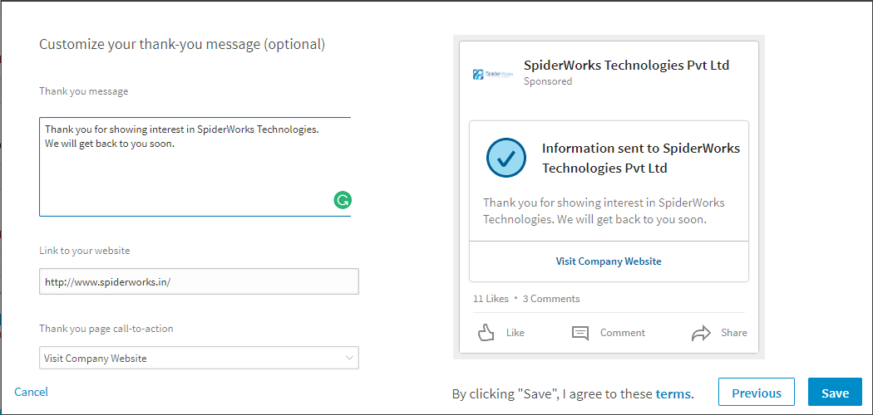Click Visit Company Website in the preview card
The height and width of the screenshot is (415, 873).
[609, 261]
